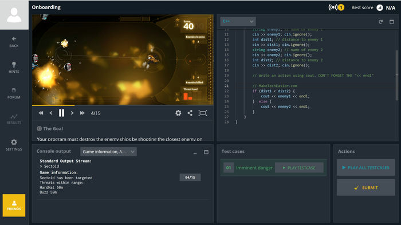Open the HINTS lightbulb
This screenshot has width=401, height=225.
coord(14,68)
